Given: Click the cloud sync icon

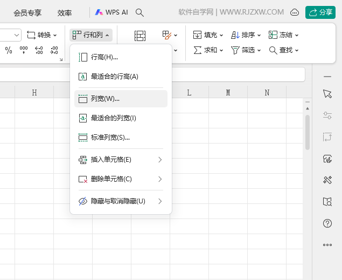Looking at the screenshot, I should click(x=295, y=12).
